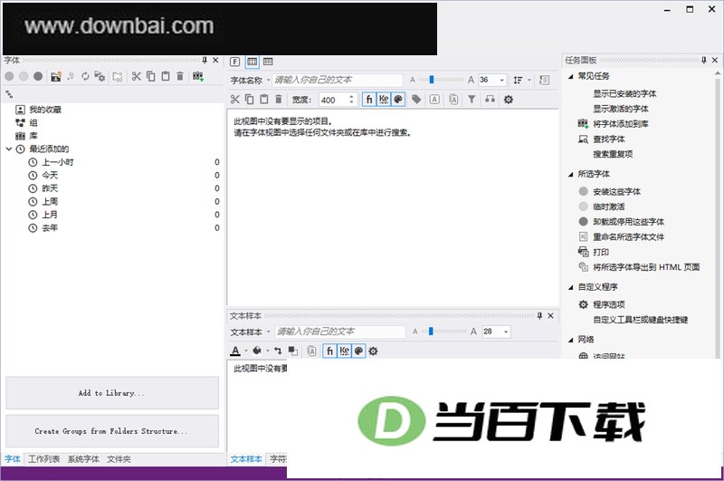Open the line spacing dropdown arrow
The height and width of the screenshot is (481, 724).
pyautogui.click(x=529, y=80)
